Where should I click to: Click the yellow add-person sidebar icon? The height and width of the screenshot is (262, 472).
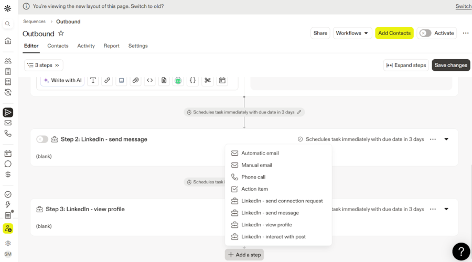coord(8,228)
